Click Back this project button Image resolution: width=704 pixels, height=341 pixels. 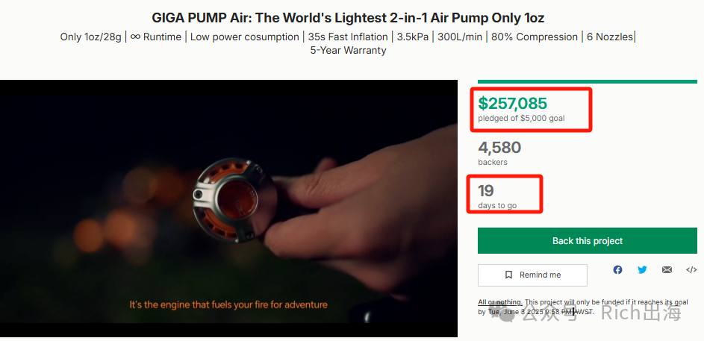coord(588,240)
